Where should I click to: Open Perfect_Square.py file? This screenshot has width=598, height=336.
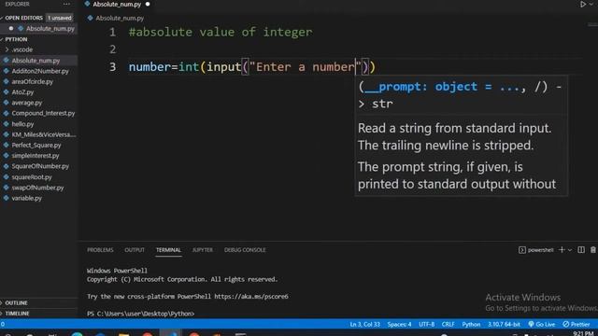[36, 146]
